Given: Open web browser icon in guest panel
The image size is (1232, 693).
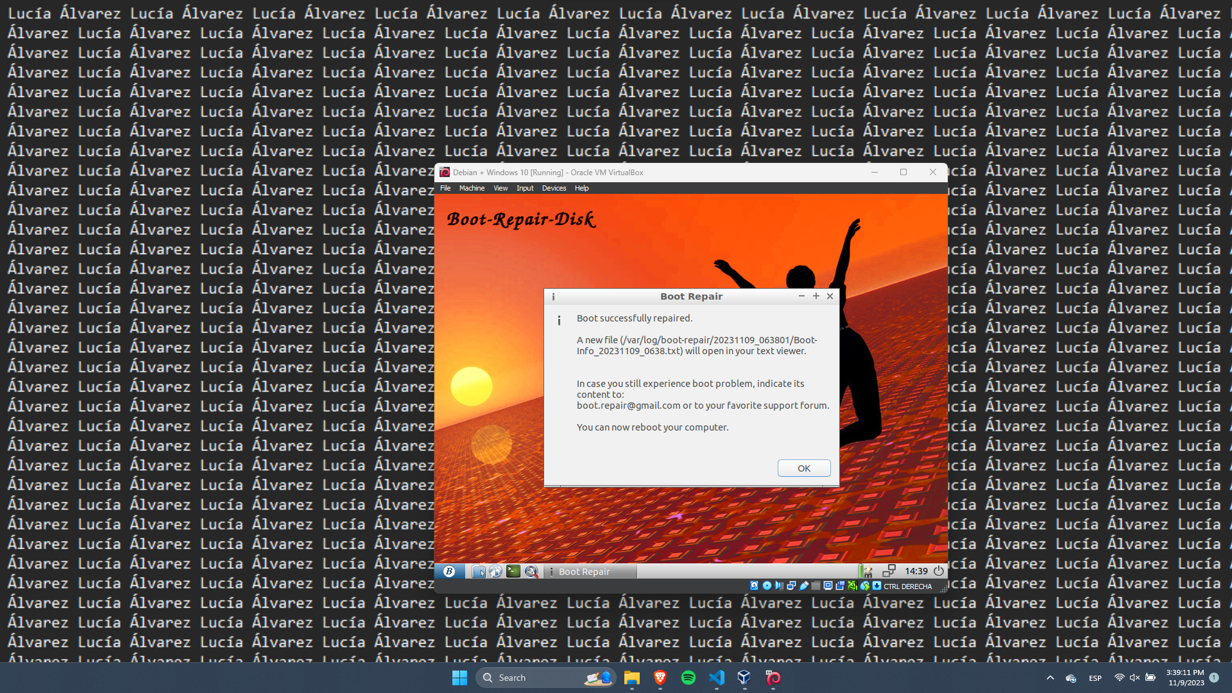Looking at the screenshot, I should coord(495,571).
